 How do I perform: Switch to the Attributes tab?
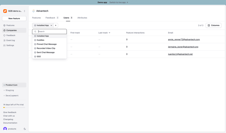(82, 18)
